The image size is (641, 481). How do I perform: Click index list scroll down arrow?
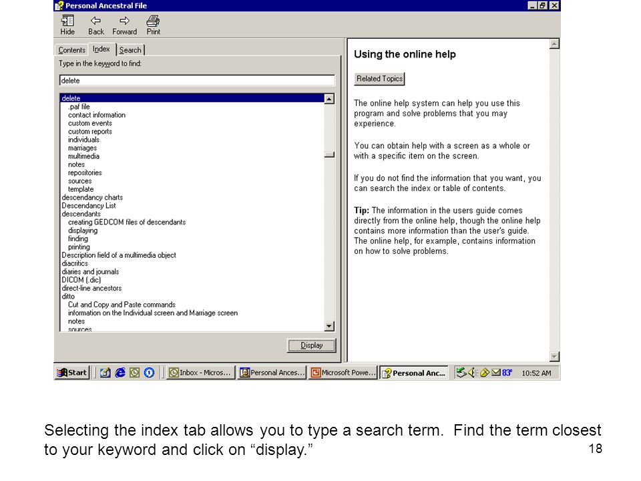[329, 326]
